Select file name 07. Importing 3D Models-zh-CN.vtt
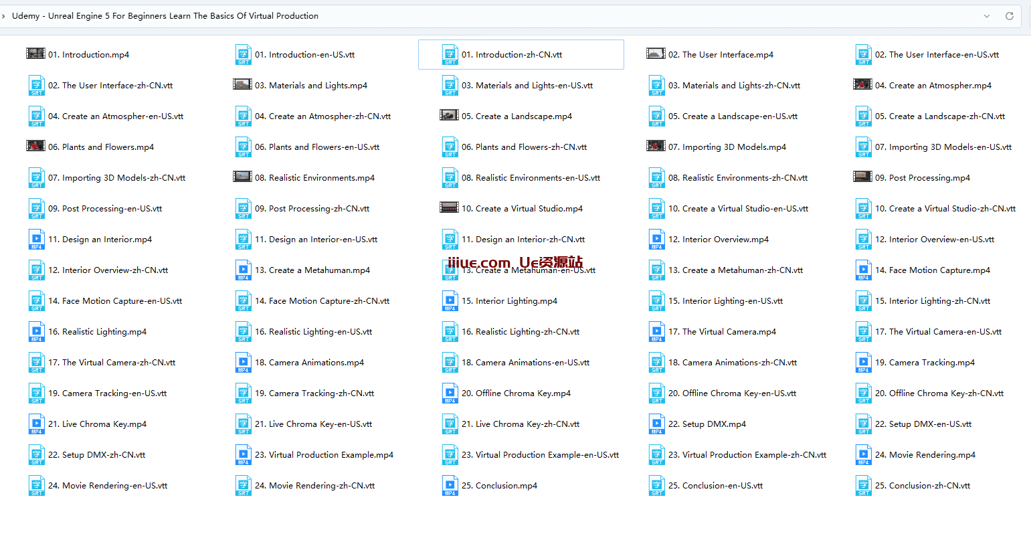This screenshot has height=536, width=1031. pos(117,178)
